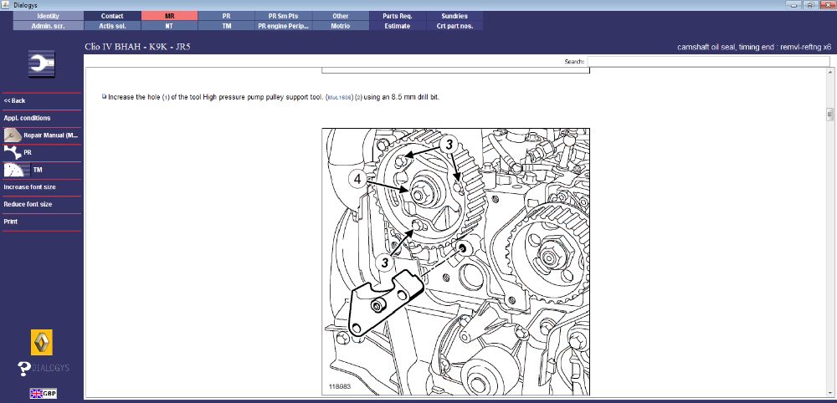The width and height of the screenshot is (837, 403).
Task: Open the Crt part nos. tab
Action: point(454,26)
